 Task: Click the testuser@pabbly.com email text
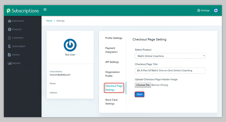(x=60, y=75)
